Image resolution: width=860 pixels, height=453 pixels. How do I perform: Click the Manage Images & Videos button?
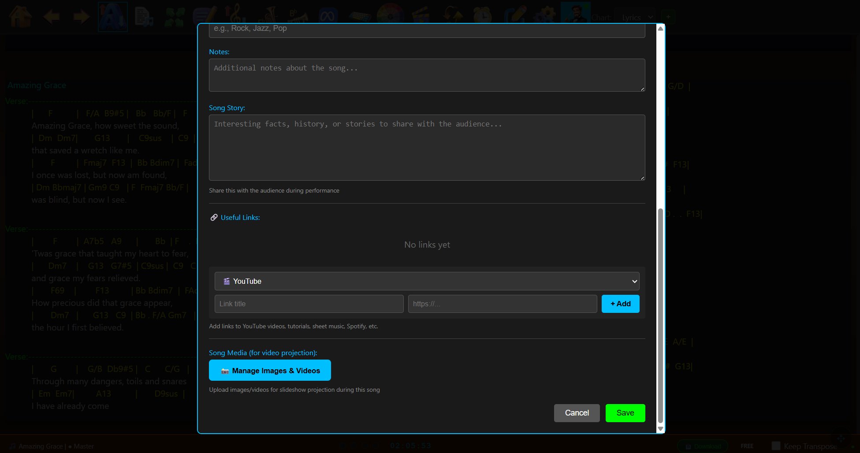270,370
